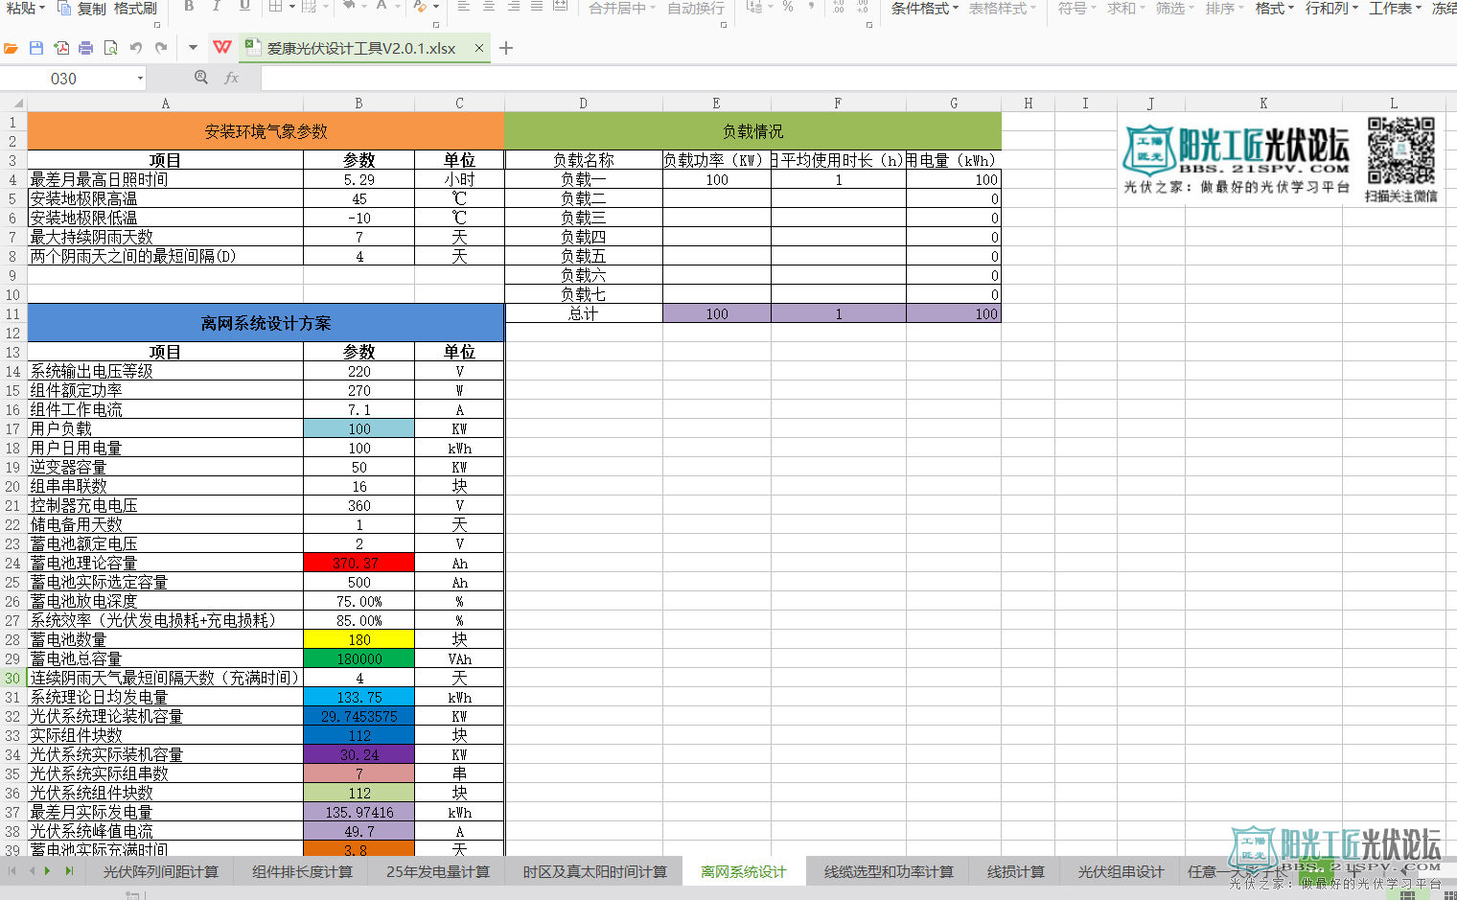
Task: Click the 负载情况 green header cell
Action: click(x=752, y=131)
